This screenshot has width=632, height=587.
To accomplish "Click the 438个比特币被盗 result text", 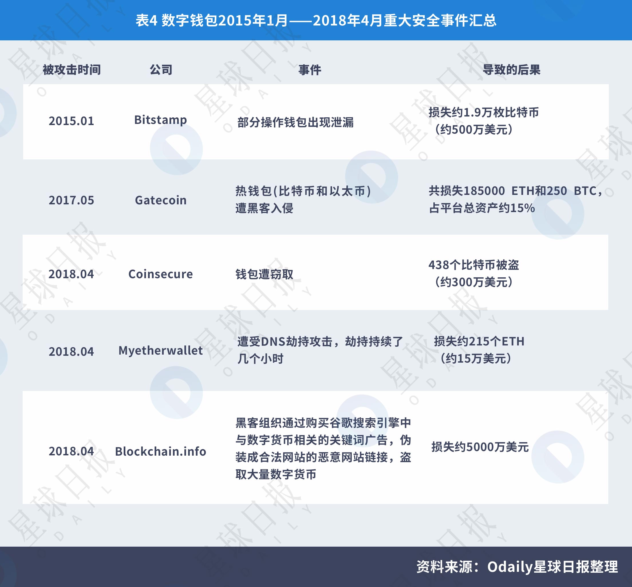I will (x=473, y=265).
